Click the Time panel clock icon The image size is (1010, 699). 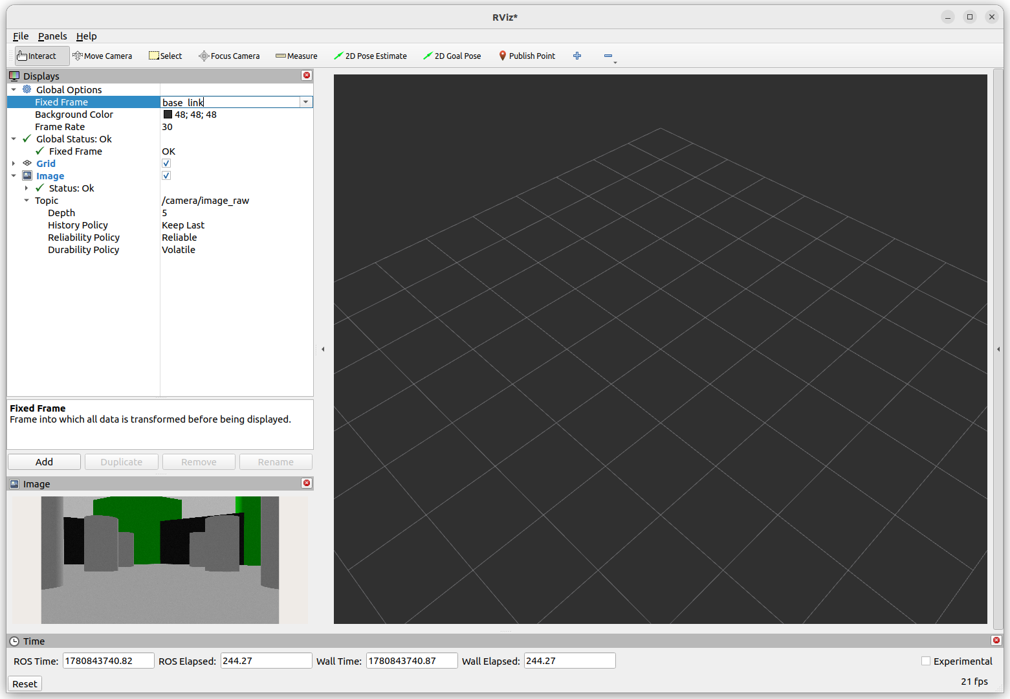click(x=14, y=641)
